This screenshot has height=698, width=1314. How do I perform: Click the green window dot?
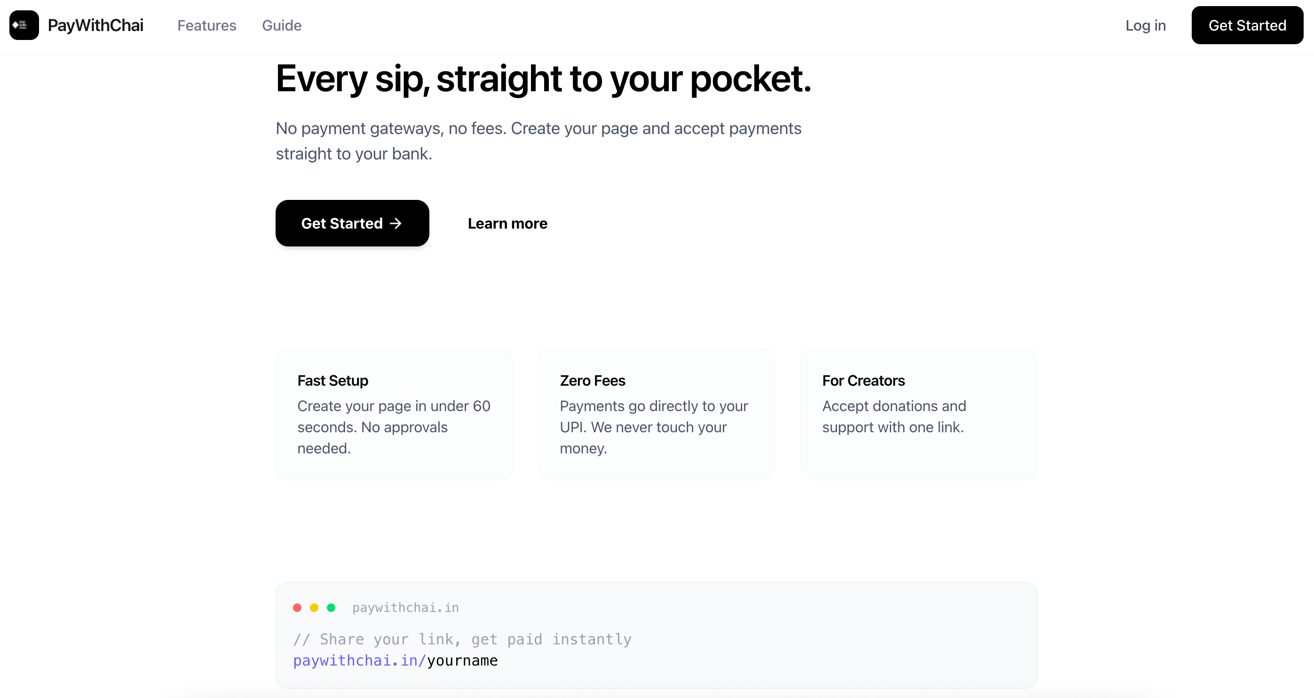point(331,608)
